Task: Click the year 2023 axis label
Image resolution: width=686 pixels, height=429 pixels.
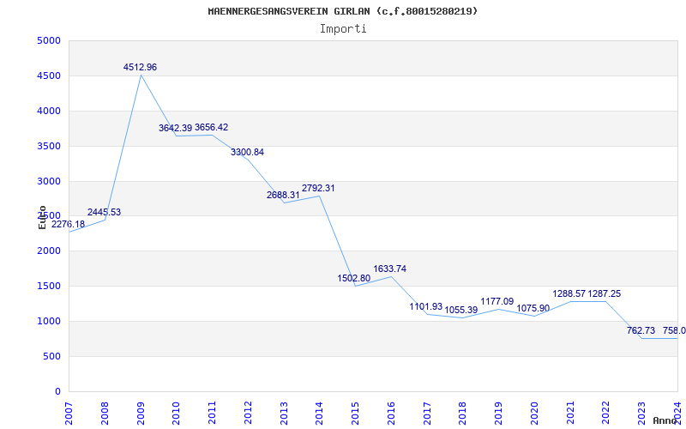Action: coord(641,413)
